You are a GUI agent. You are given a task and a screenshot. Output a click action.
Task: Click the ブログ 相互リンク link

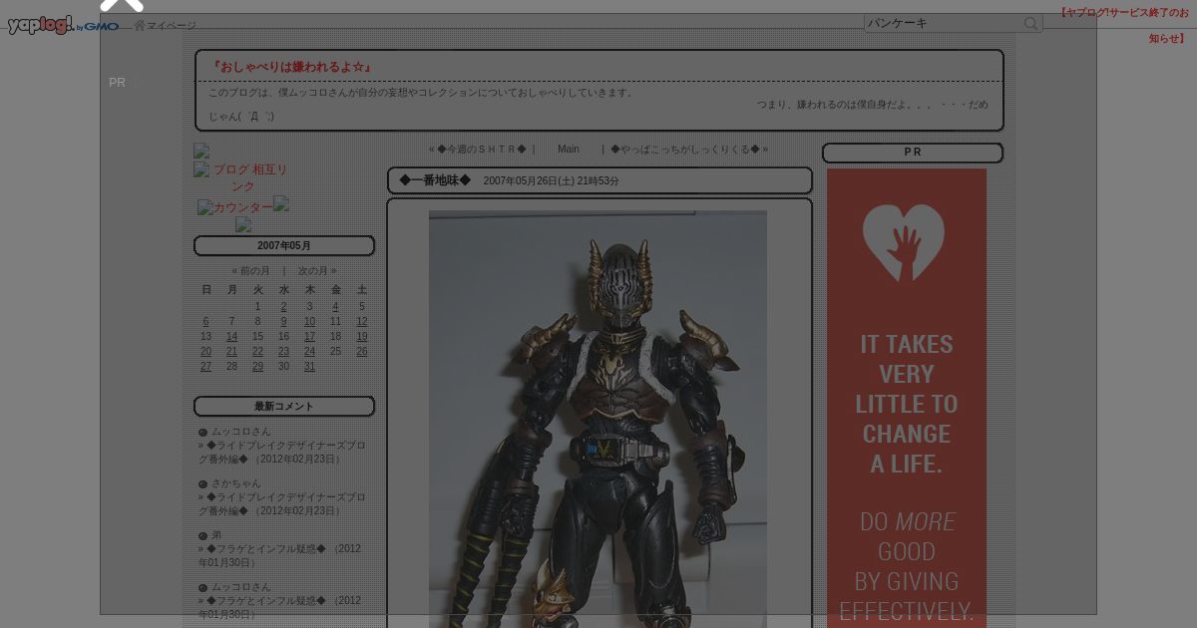249,177
